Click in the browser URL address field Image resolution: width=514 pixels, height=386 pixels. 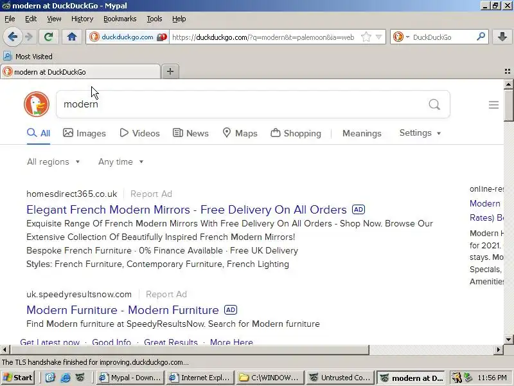(263, 37)
